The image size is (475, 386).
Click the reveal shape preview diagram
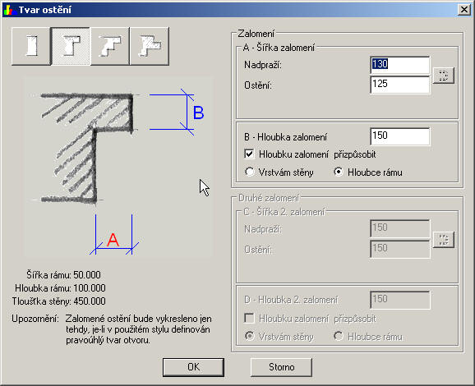pyautogui.click(x=118, y=167)
